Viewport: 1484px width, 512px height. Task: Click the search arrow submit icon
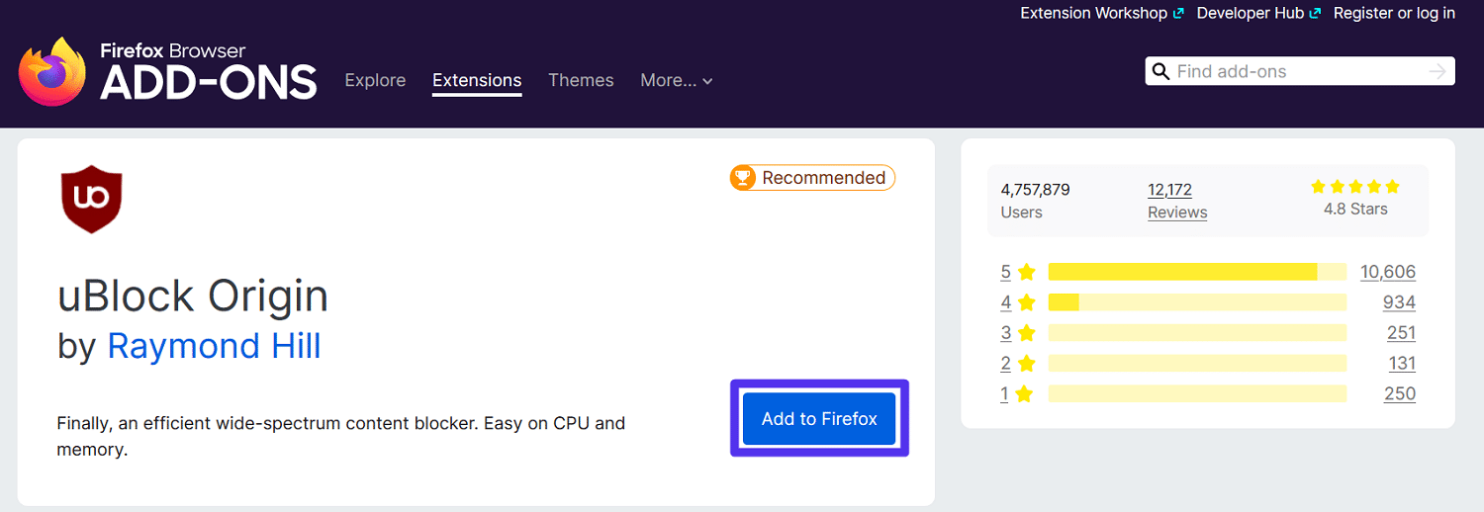point(1438,71)
